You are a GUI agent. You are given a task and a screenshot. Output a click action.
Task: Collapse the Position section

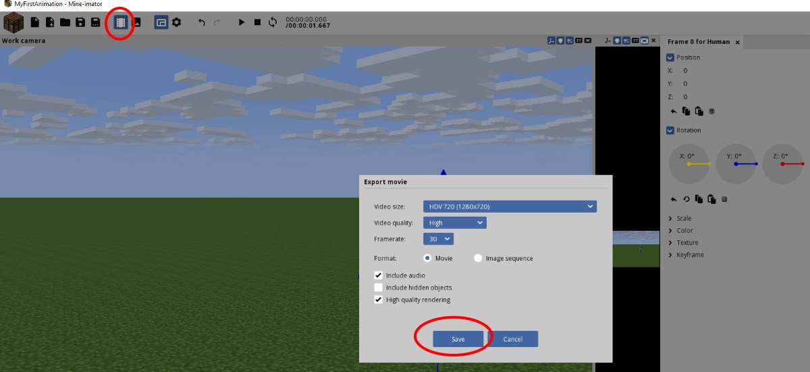pos(670,57)
